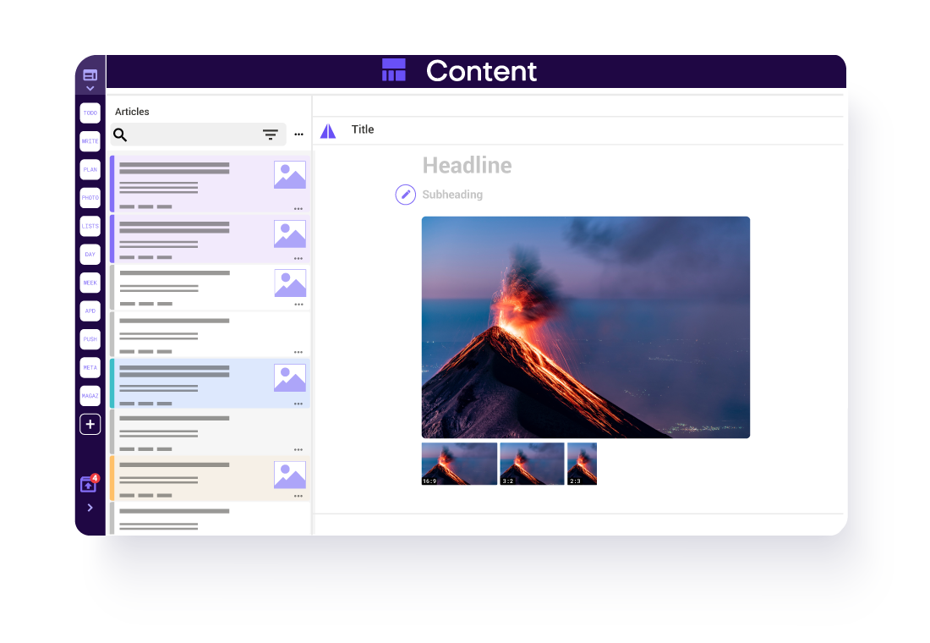Expand the sidebar with bottom chevron
The height and width of the screenshot is (643, 930).
click(90, 508)
